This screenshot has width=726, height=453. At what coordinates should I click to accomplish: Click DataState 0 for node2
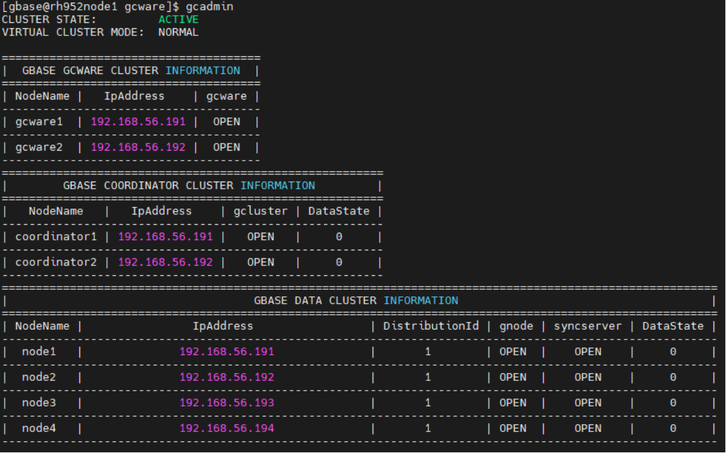point(673,377)
